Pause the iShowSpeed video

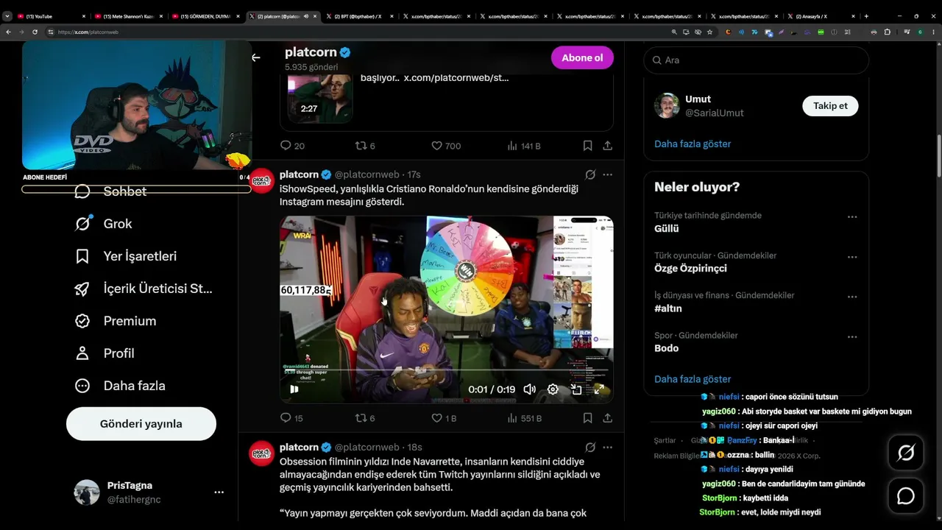294,389
